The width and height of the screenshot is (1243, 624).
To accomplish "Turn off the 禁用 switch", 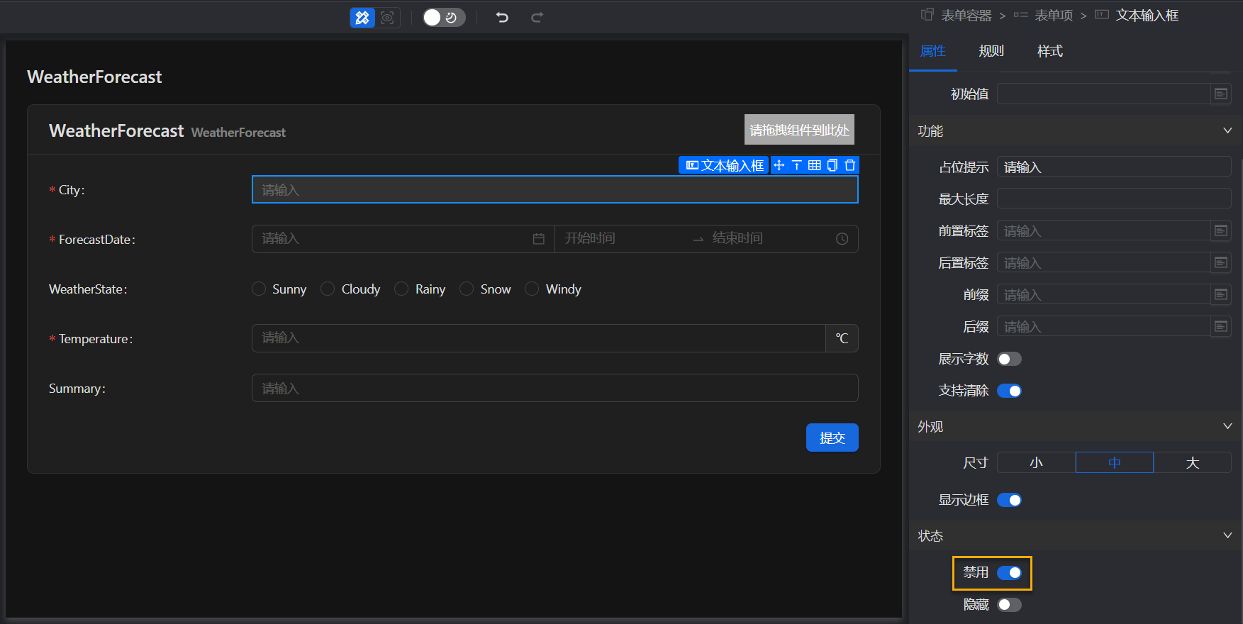I will pyautogui.click(x=1009, y=572).
